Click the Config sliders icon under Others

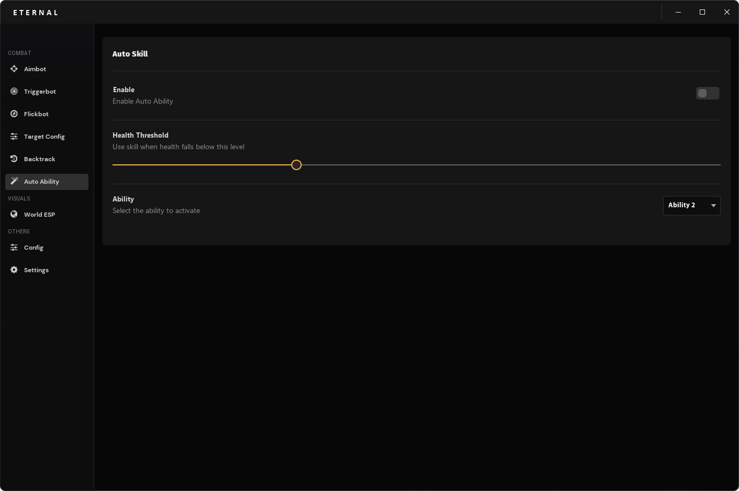click(14, 248)
